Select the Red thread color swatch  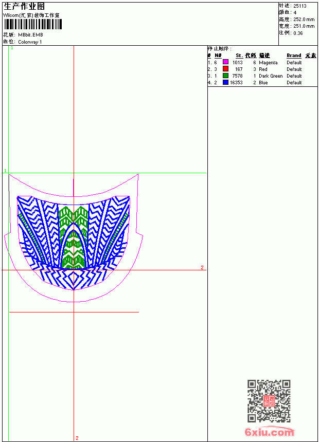click(x=225, y=69)
